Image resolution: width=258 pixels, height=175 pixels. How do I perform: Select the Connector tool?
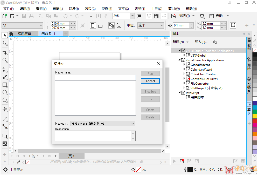point(5,126)
